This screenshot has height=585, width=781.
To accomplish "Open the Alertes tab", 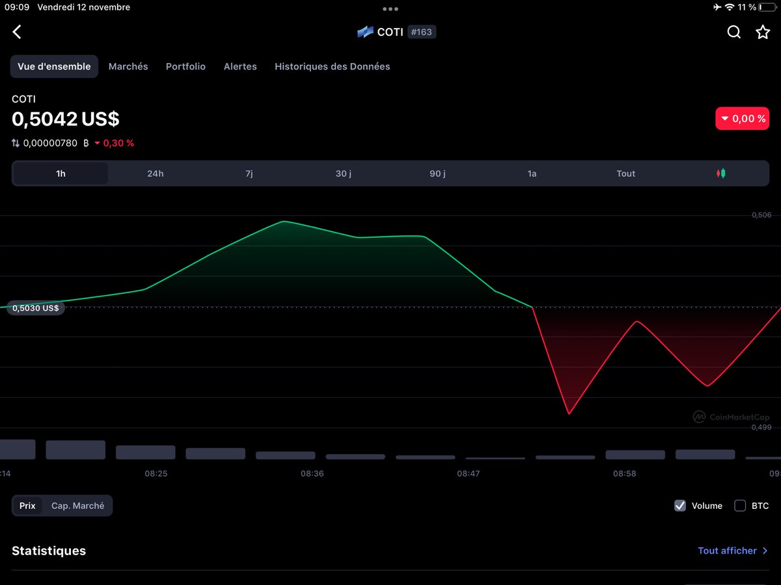I will [x=240, y=66].
